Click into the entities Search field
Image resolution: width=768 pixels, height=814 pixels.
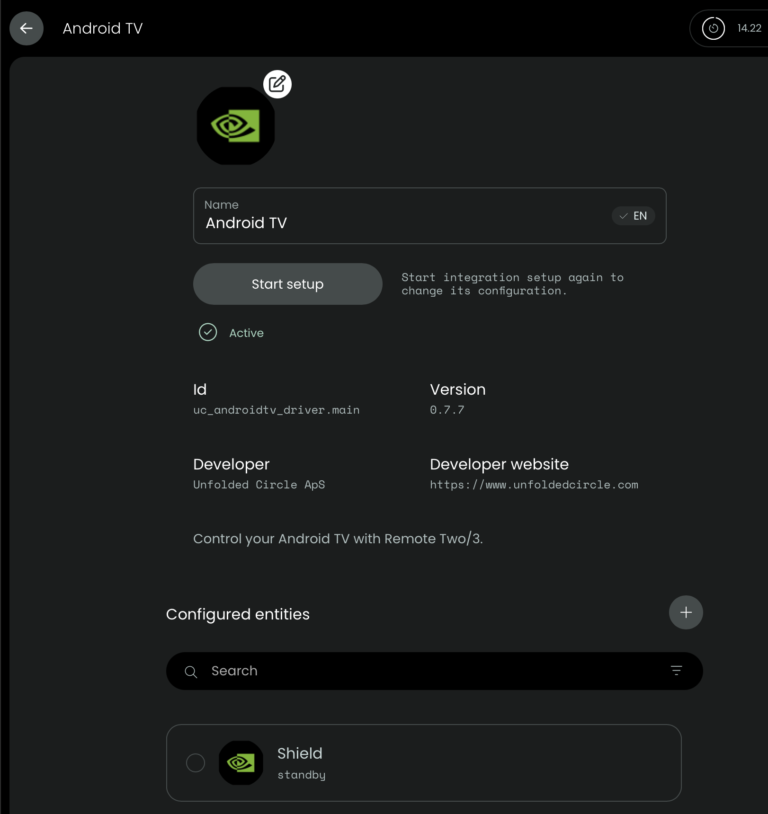pos(426,671)
